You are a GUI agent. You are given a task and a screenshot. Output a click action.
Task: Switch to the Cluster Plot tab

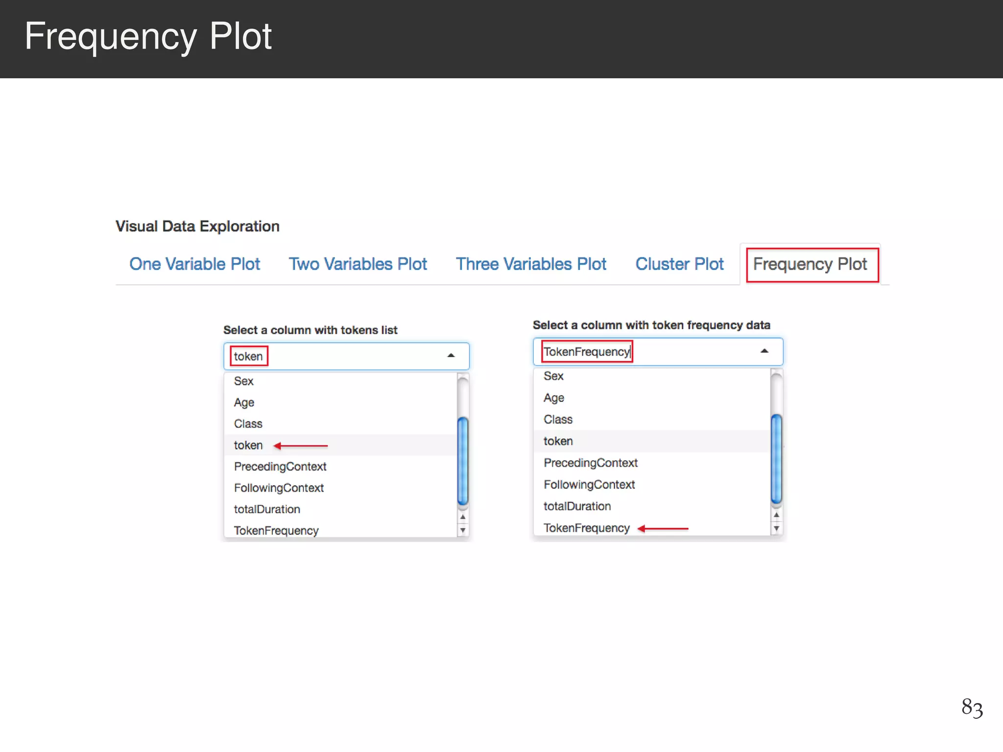pos(679,264)
